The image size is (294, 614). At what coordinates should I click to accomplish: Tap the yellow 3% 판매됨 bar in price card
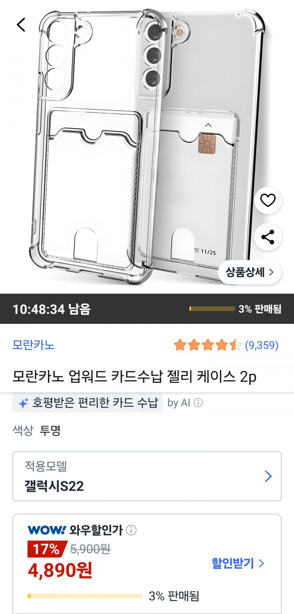click(x=85, y=596)
